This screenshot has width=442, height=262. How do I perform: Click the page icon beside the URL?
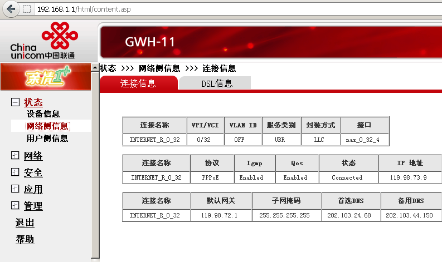coord(26,9)
